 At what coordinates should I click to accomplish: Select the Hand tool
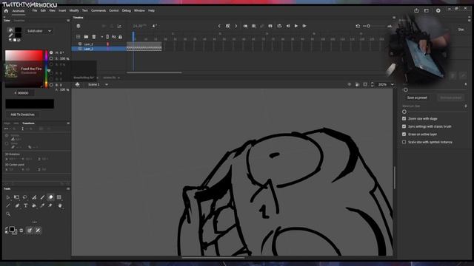pos(60,205)
